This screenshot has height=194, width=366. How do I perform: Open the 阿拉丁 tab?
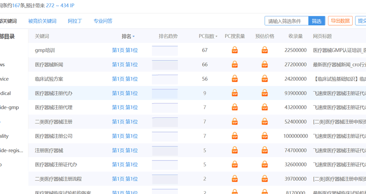click(x=75, y=21)
